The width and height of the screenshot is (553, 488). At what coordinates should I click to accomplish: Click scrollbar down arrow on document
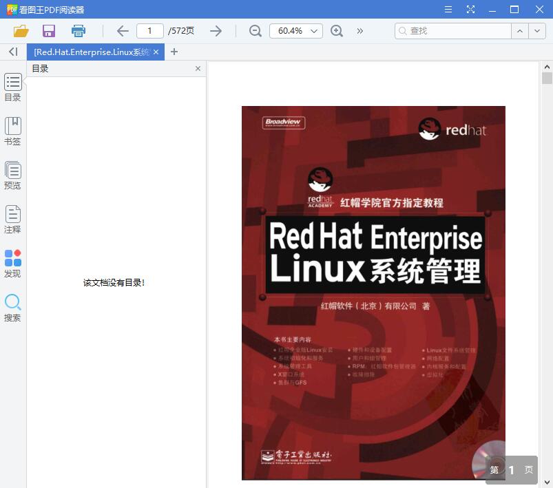click(x=547, y=482)
